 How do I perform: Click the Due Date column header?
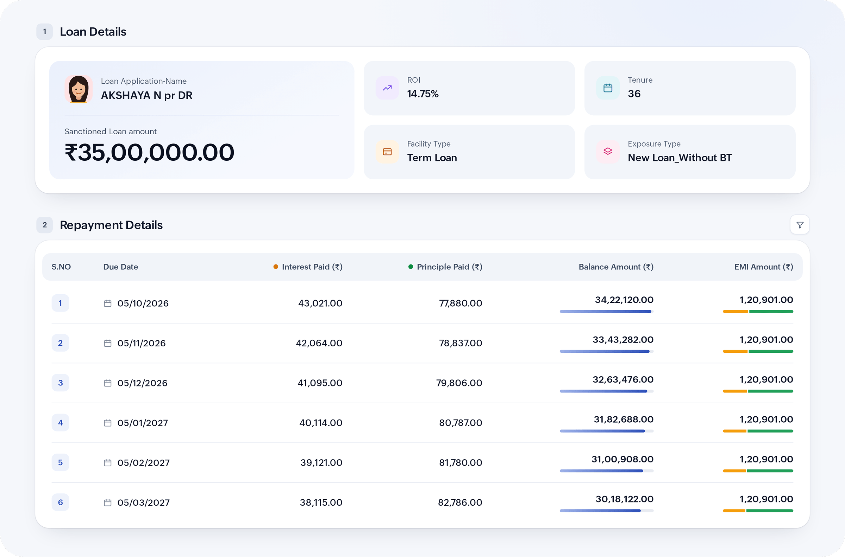(x=120, y=267)
